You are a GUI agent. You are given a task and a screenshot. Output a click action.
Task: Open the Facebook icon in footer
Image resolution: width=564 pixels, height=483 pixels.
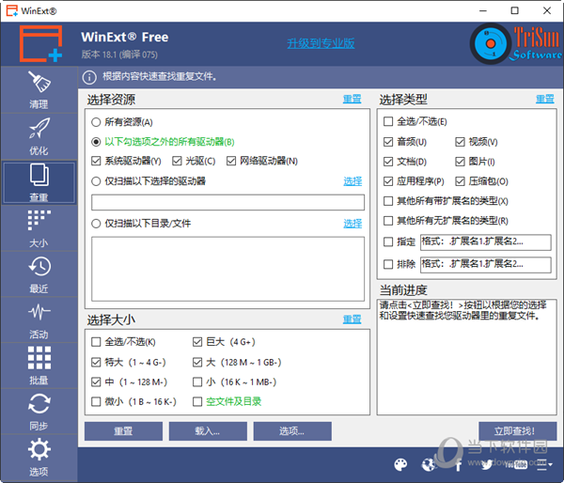(459, 465)
